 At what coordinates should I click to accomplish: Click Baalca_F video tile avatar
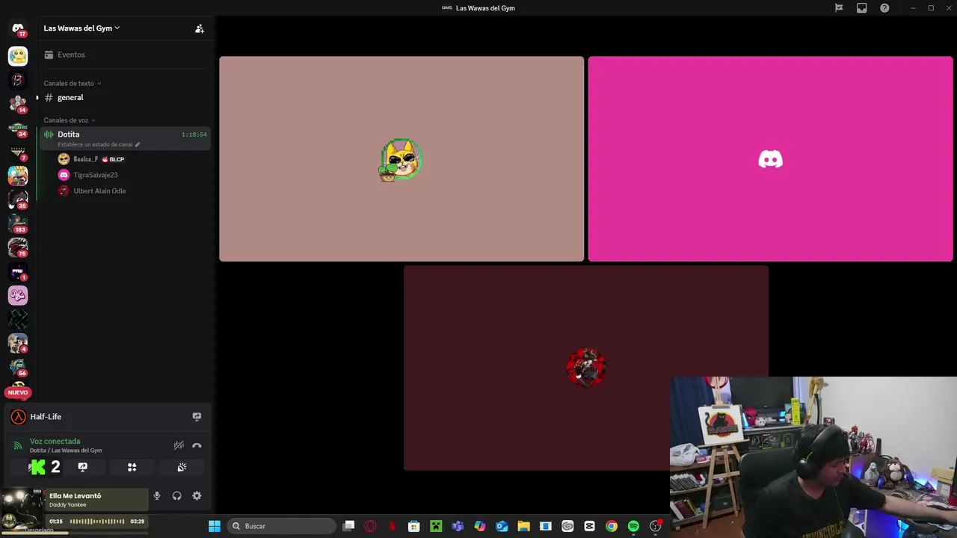[401, 159]
